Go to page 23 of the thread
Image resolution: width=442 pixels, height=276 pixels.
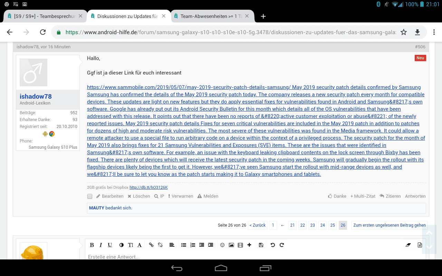(x=313, y=225)
